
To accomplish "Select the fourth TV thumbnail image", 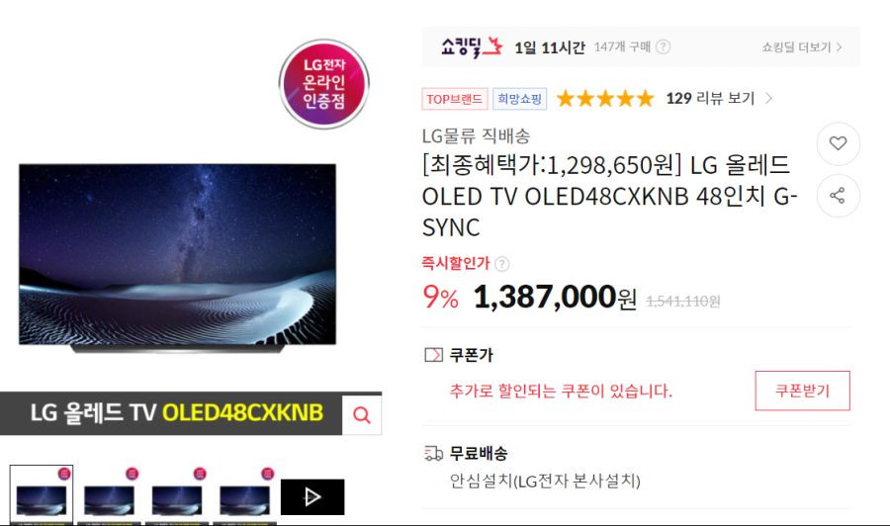I will click(x=244, y=495).
